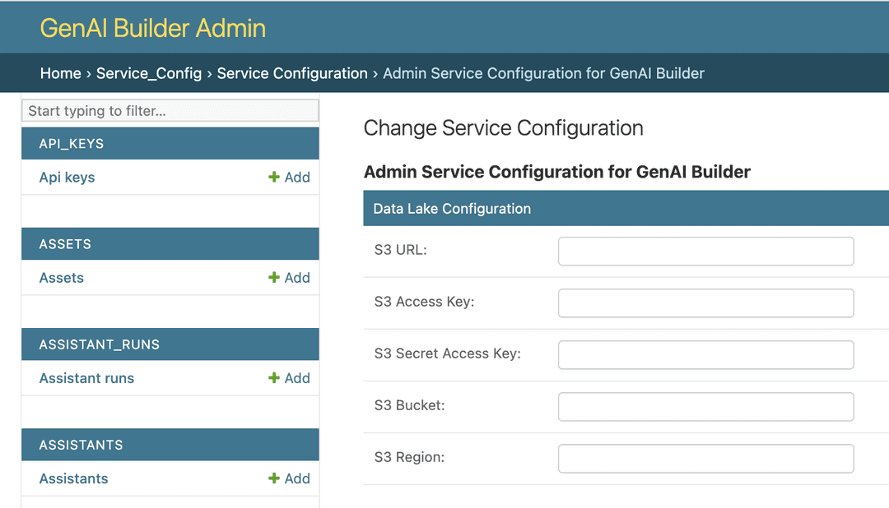The height and width of the screenshot is (508, 889).
Task: Click inside the S3 Region field
Action: [x=705, y=458]
